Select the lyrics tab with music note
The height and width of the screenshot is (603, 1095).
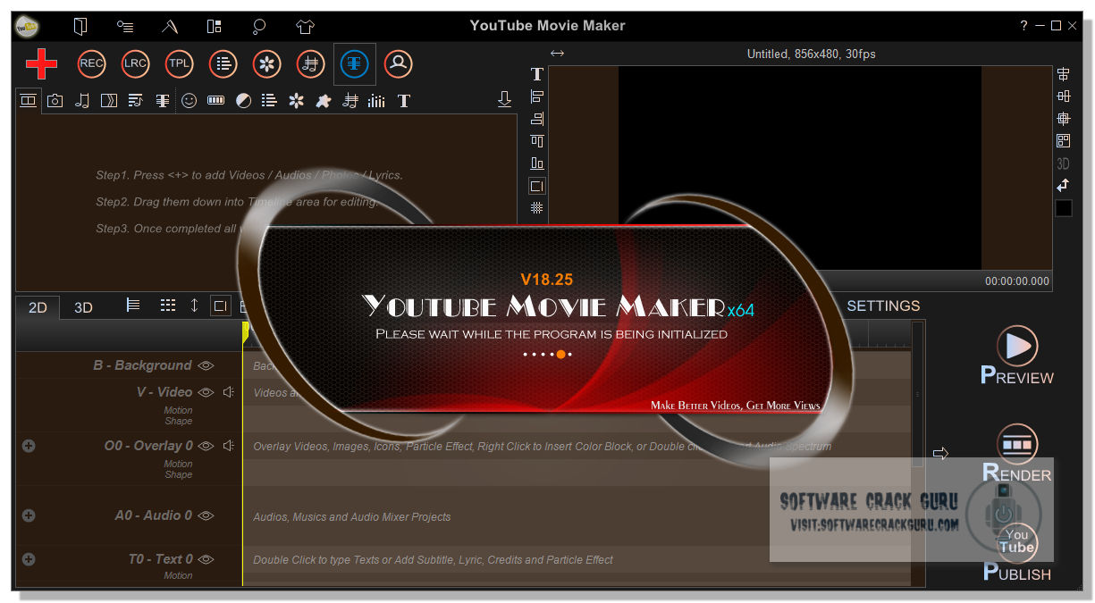(x=135, y=101)
